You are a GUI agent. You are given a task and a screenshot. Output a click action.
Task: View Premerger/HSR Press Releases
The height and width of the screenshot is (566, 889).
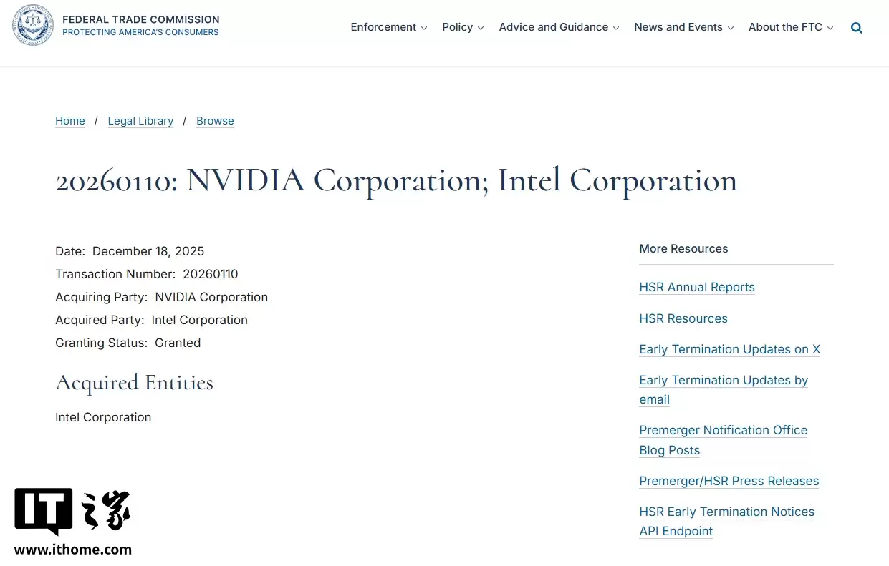(729, 481)
